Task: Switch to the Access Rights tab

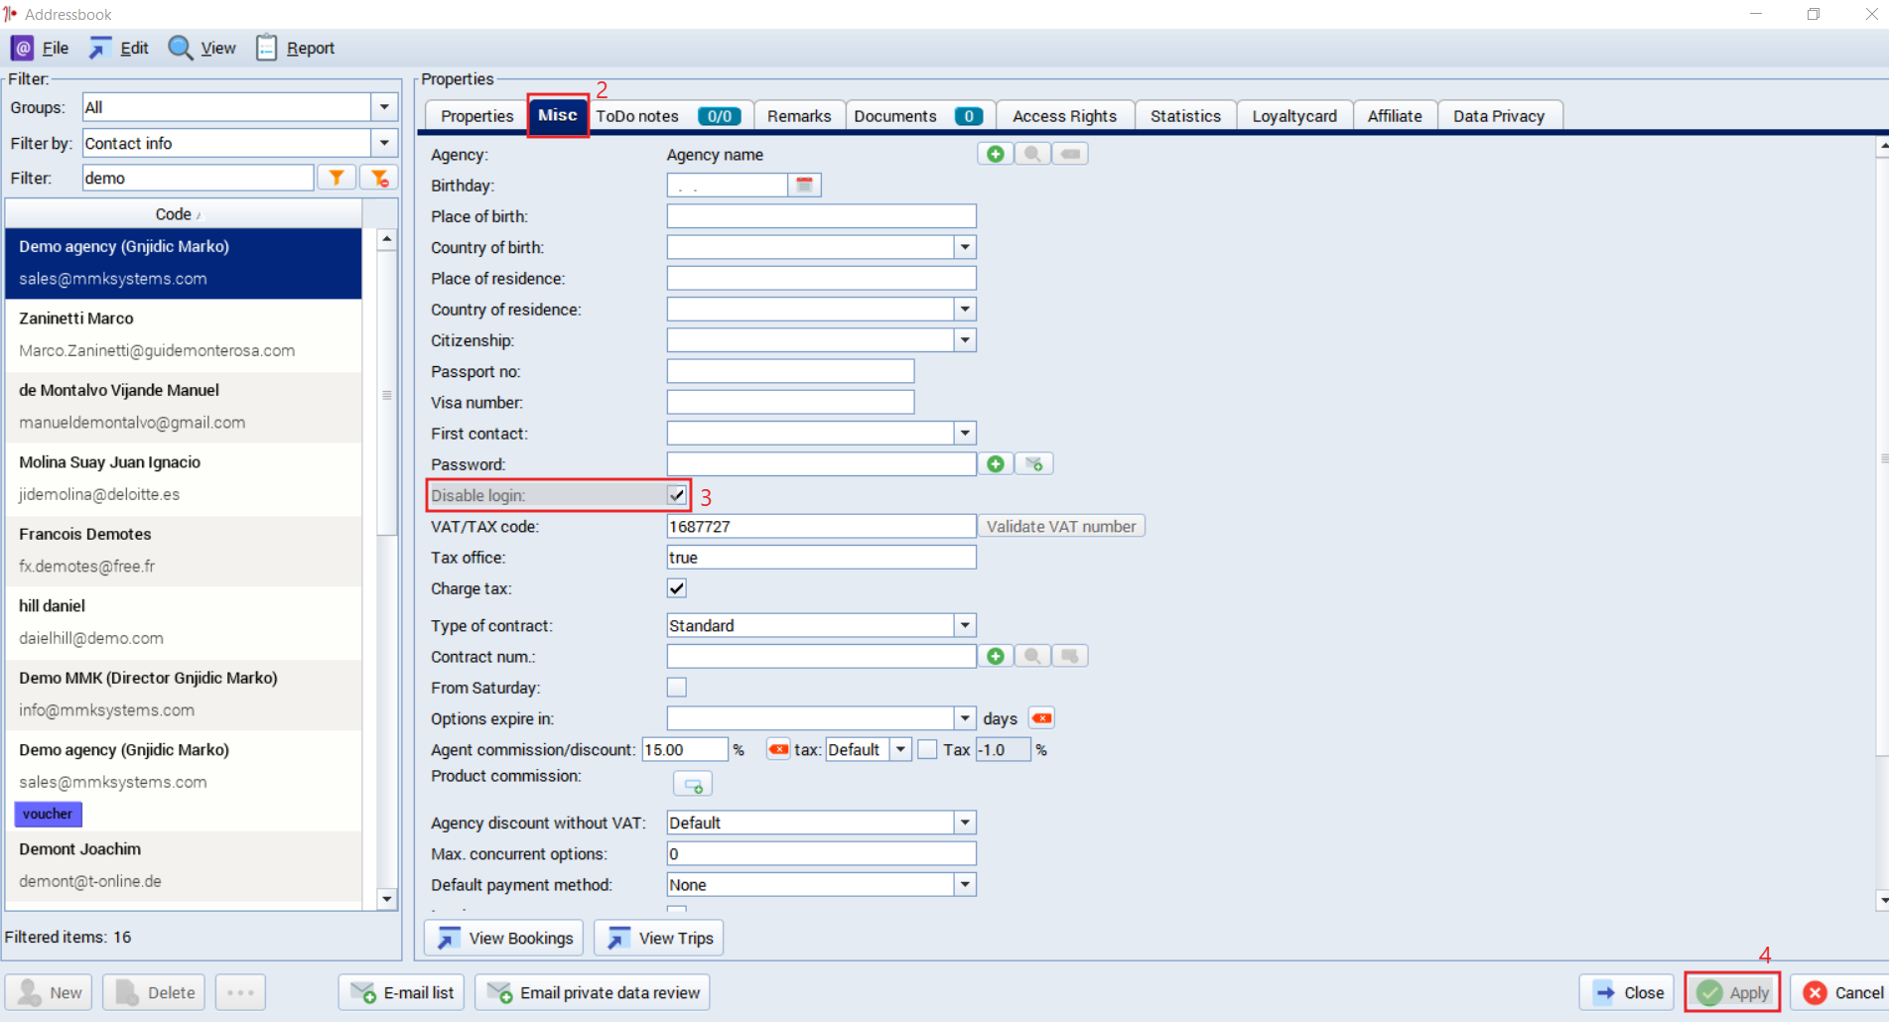Action: pyautogui.click(x=1064, y=116)
